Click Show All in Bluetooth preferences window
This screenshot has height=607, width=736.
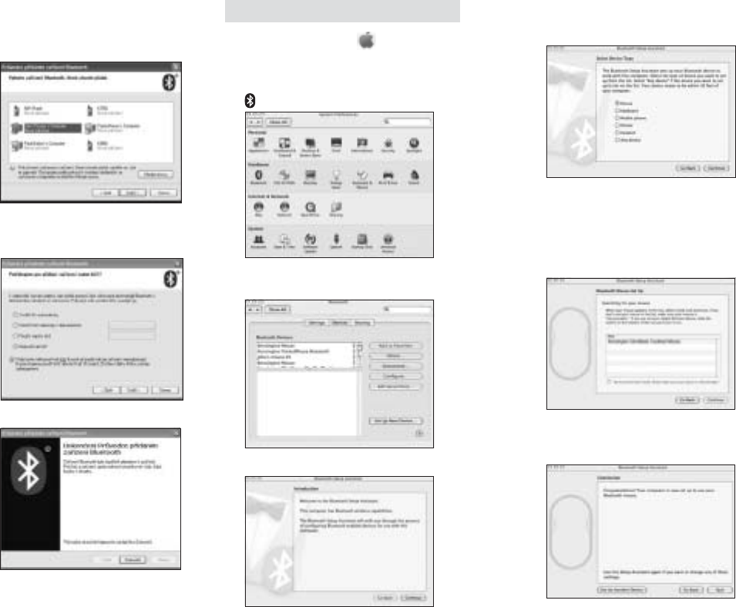[278, 310]
